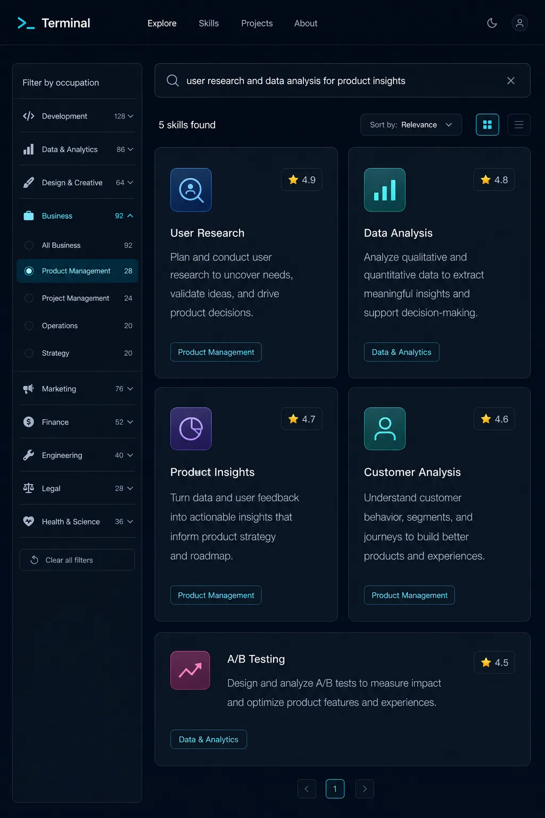
Task: Select the Operations radio option
Action: click(x=29, y=325)
